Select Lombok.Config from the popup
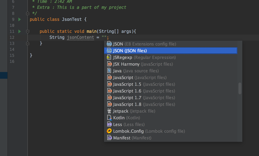This screenshot has width=259, height=156. [x=171, y=131]
